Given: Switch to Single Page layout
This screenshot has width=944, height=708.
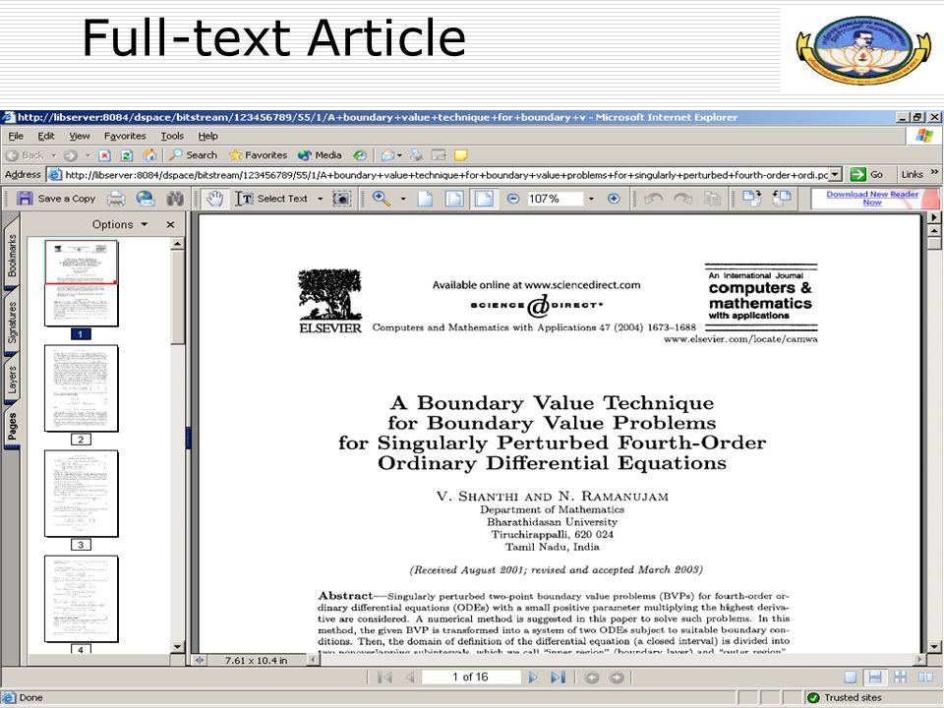Looking at the screenshot, I should coord(850,678).
